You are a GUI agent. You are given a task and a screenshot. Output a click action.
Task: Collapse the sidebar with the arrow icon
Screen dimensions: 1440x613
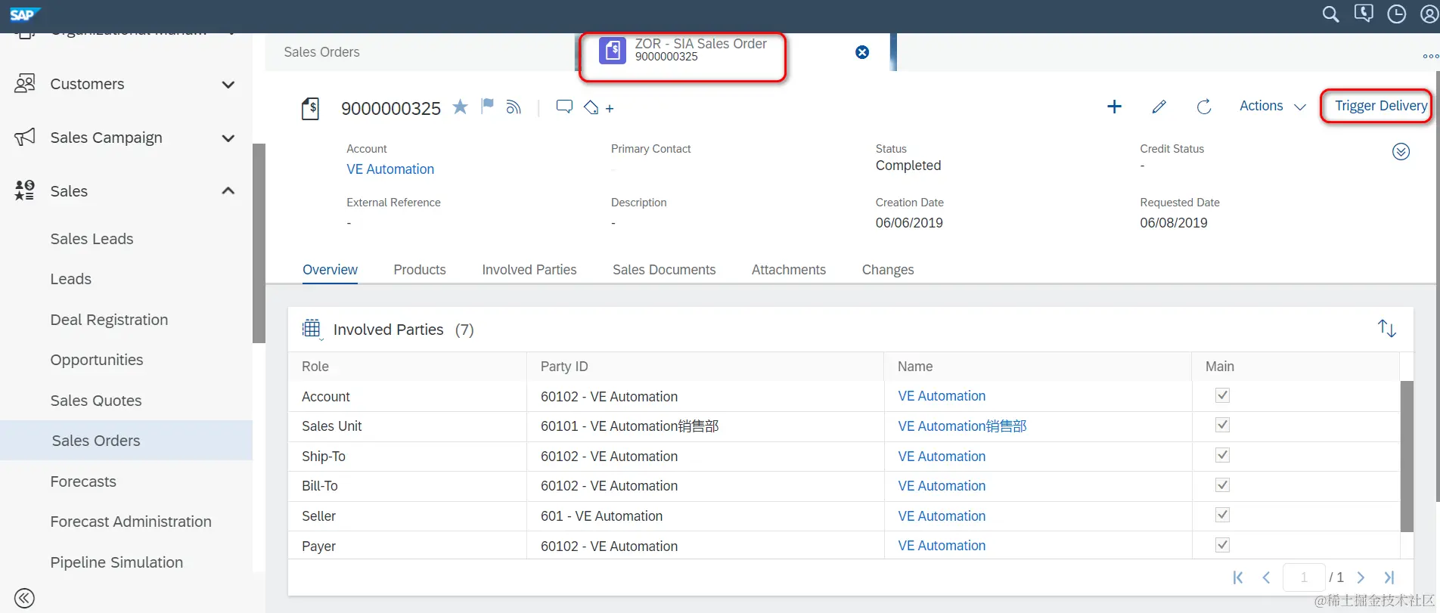(x=24, y=599)
